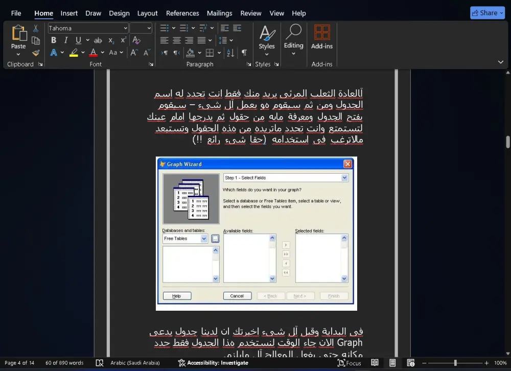
Task: Switch to the References tab
Action: coord(182,13)
